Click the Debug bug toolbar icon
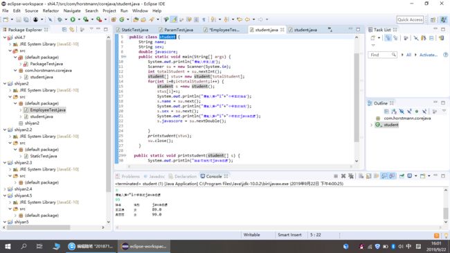The image size is (450, 253). click(x=60, y=19)
